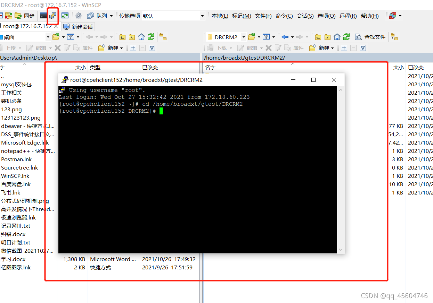Click remote select files plus icon
Screen dimensions: 433x303
point(344,48)
